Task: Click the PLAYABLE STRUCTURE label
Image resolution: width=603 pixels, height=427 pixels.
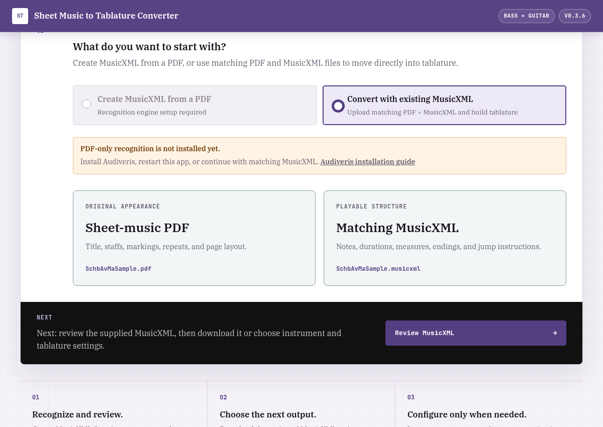Action: 371,206
